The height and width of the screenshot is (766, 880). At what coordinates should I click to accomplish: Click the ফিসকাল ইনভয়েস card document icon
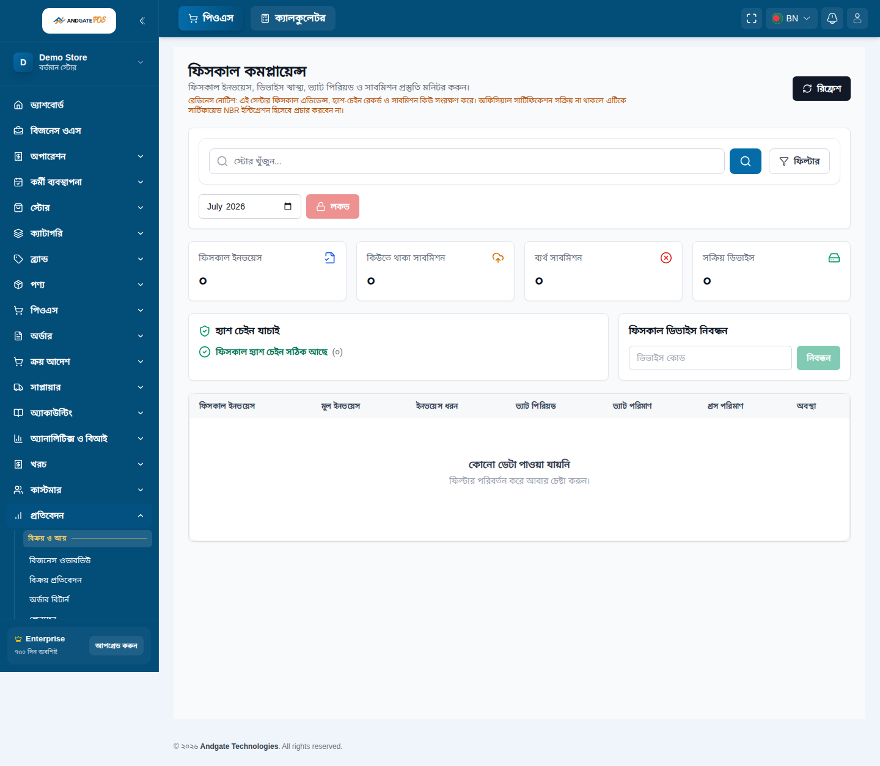[330, 258]
